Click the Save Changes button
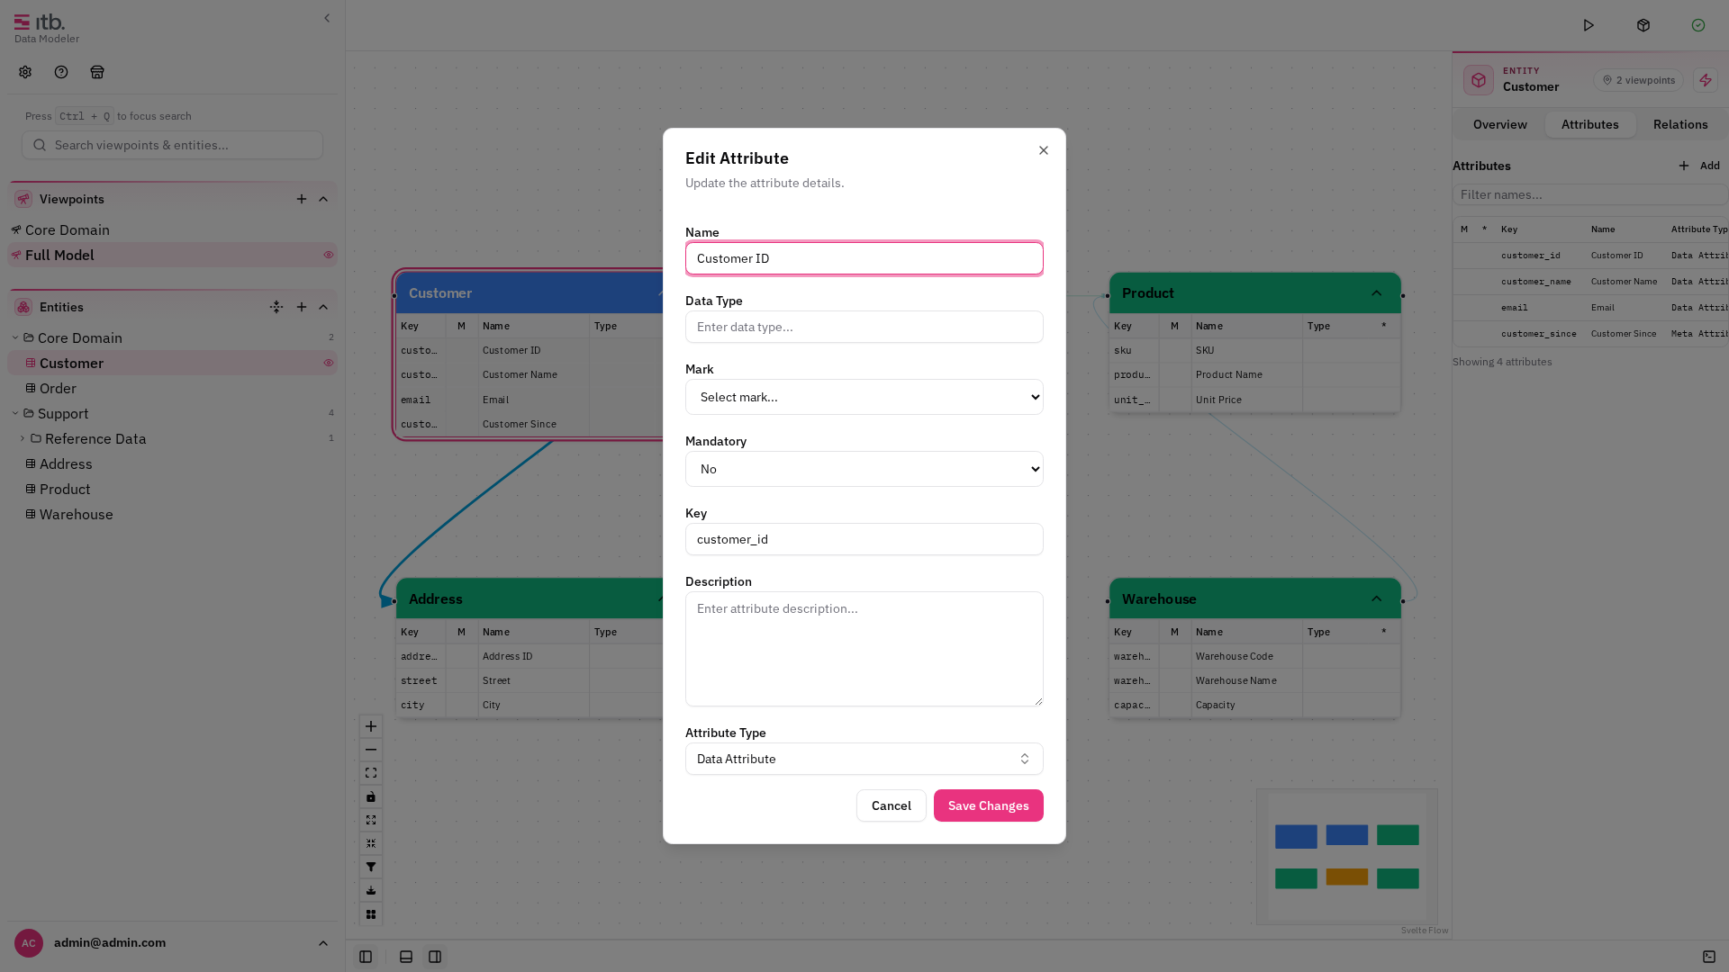The width and height of the screenshot is (1729, 972). point(989,805)
